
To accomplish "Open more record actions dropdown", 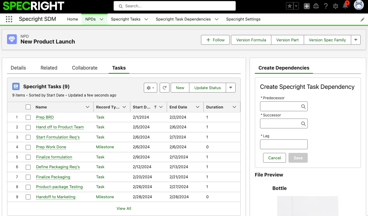I will [x=355, y=40].
